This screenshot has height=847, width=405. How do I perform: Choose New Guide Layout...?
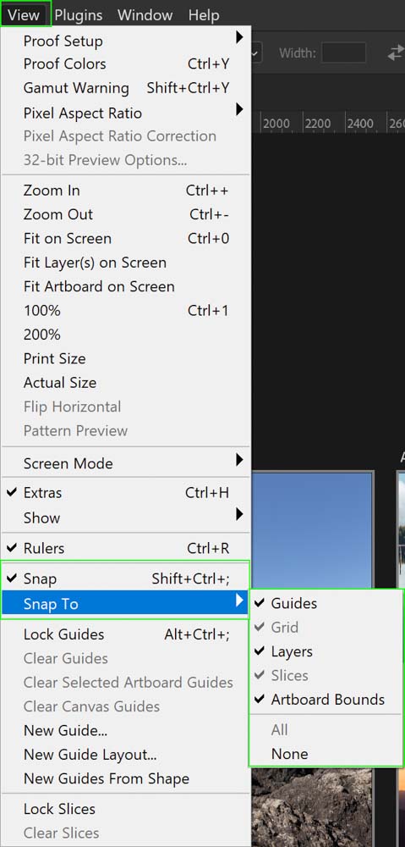pos(125,755)
